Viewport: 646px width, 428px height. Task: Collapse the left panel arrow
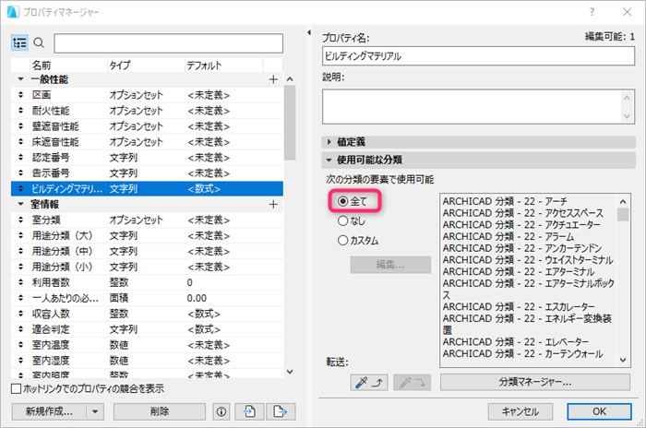point(309,32)
